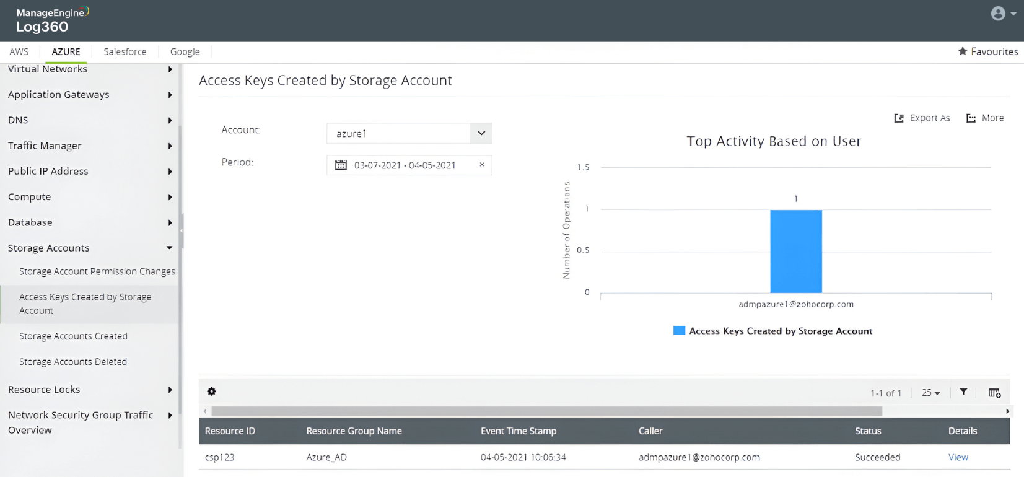Switch to the Salesforce tab
Viewport: 1024px width, 477px height.
(x=125, y=52)
